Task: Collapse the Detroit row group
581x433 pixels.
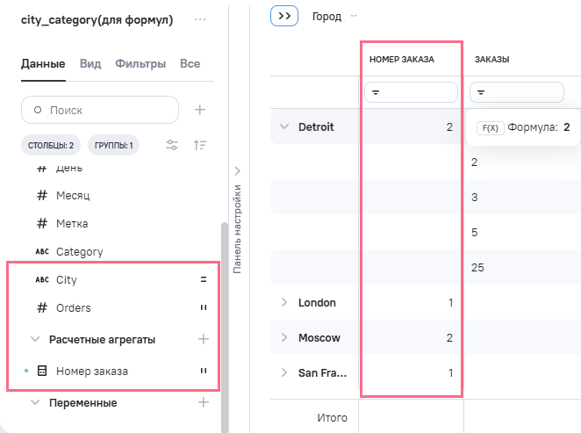Action: pos(283,126)
